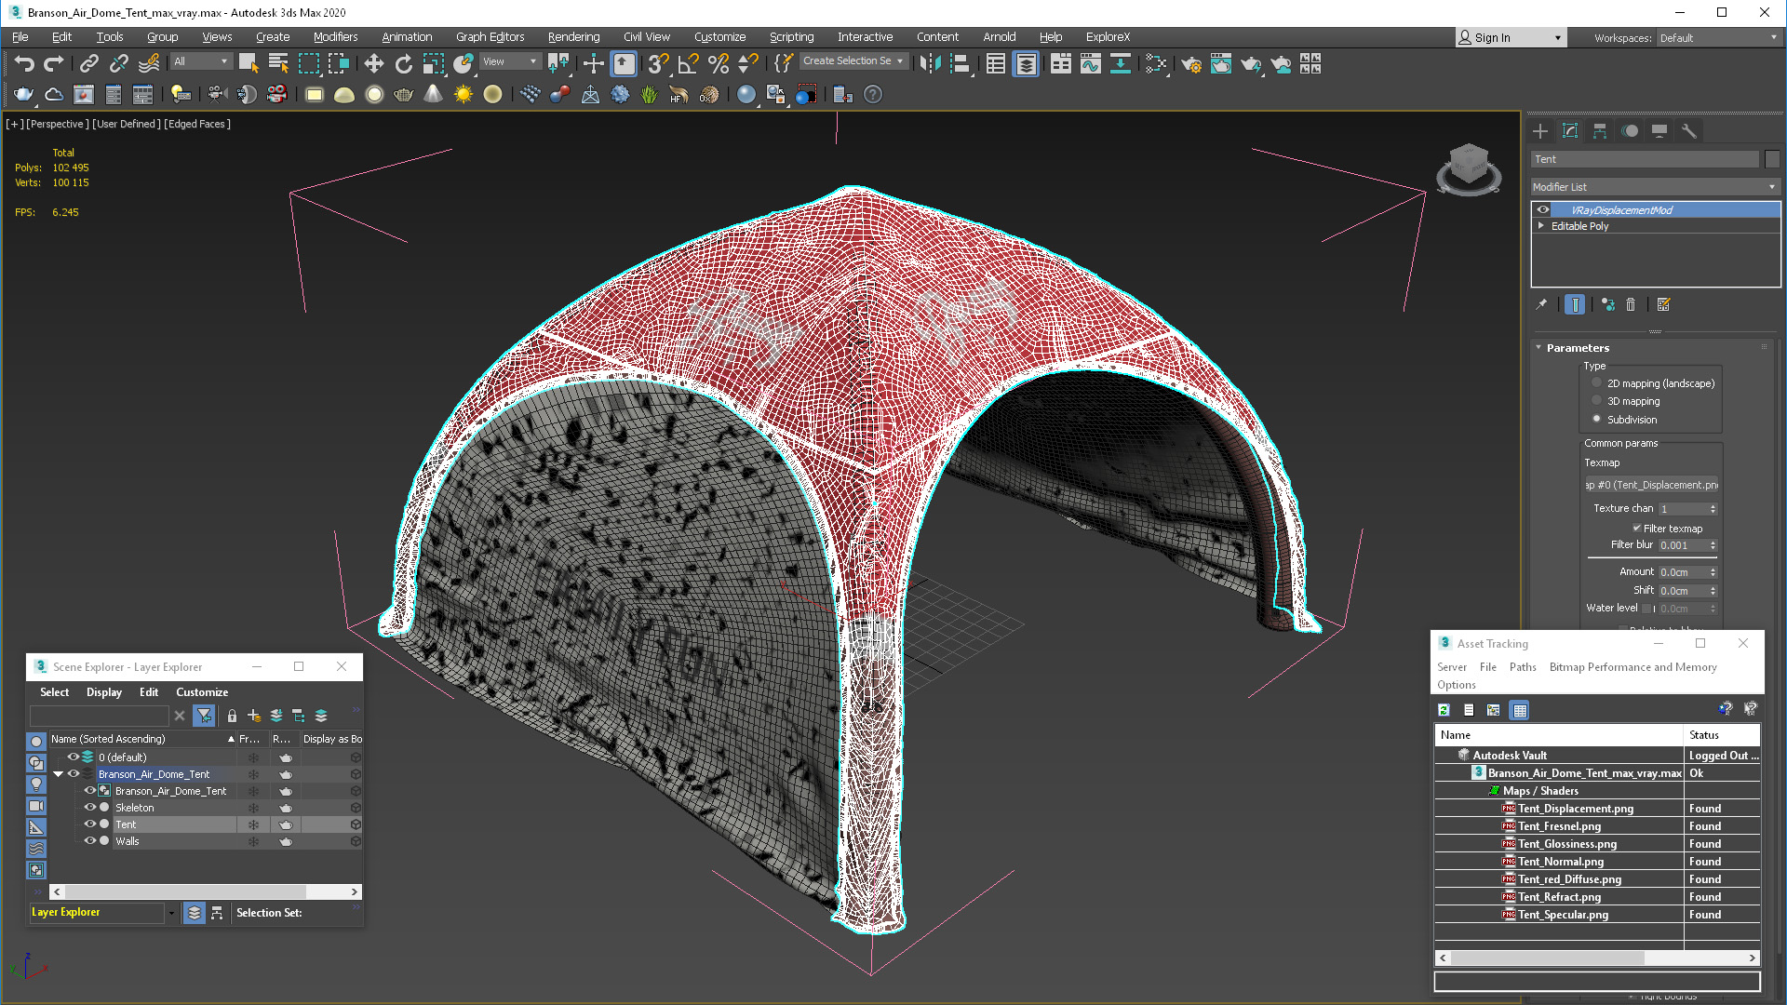
Task: Select the Select and Link tool
Action: pyautogui.click(x=88, y=63)
